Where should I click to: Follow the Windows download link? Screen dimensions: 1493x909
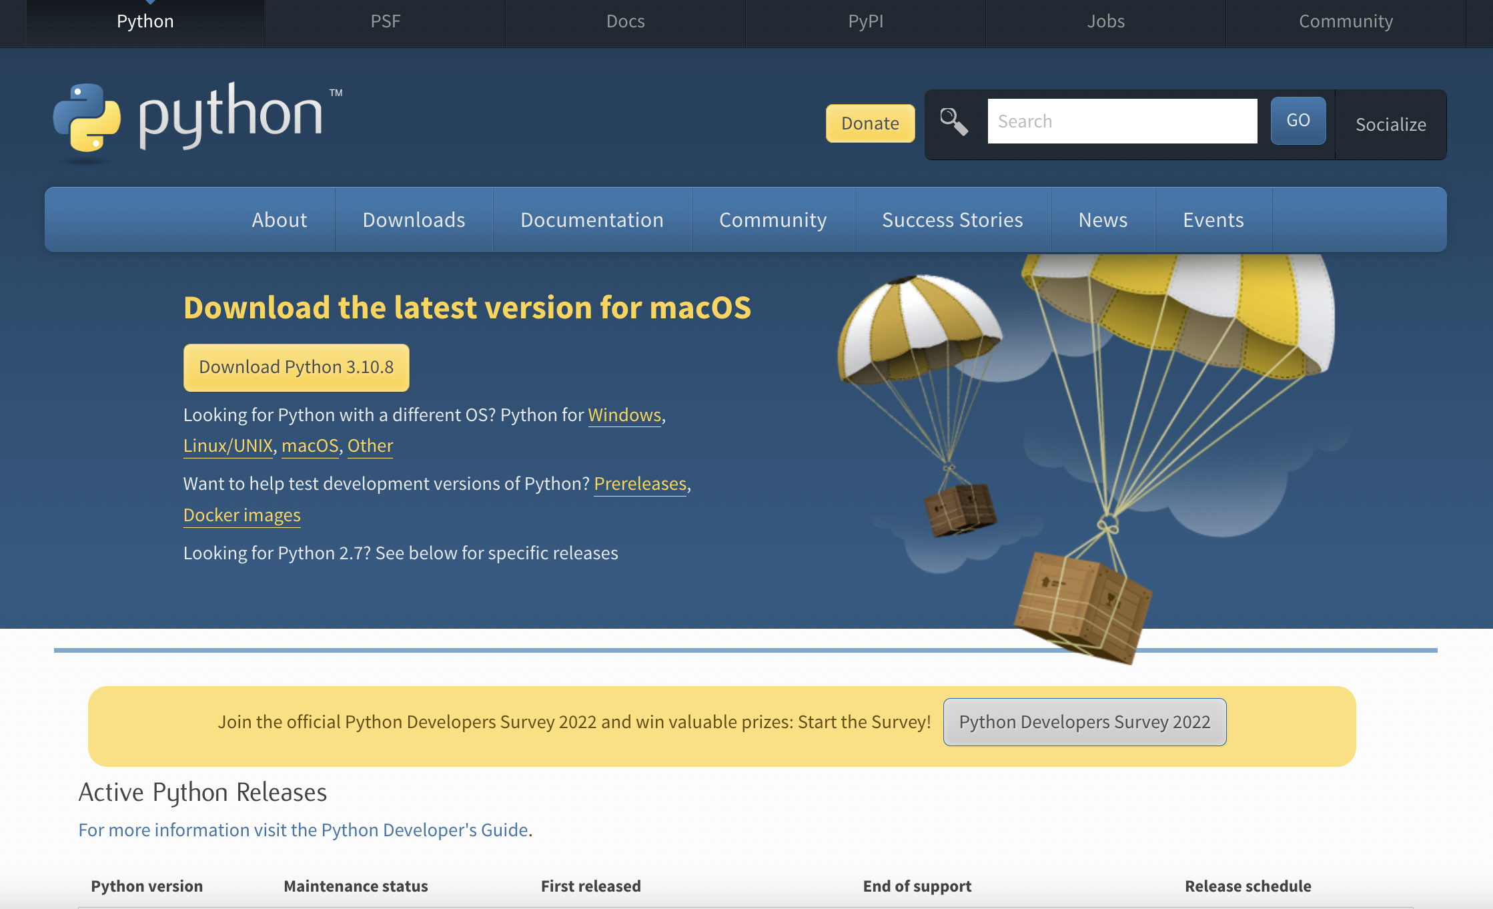[x=624, y=415]
